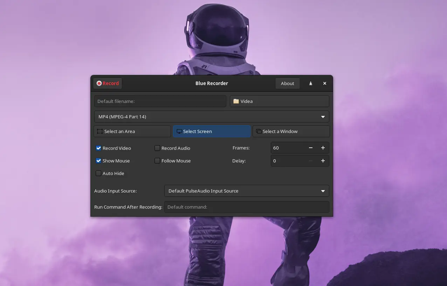Choose Select an Area mode
Image resolution: width=447 pixels, height=286 pixels.
[132, 131]
